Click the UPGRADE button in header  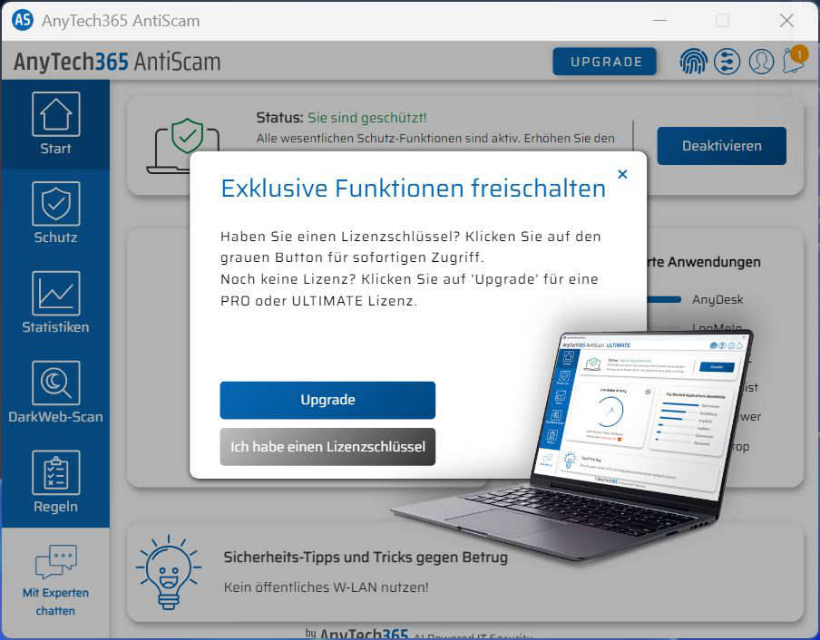coord(605,62)
